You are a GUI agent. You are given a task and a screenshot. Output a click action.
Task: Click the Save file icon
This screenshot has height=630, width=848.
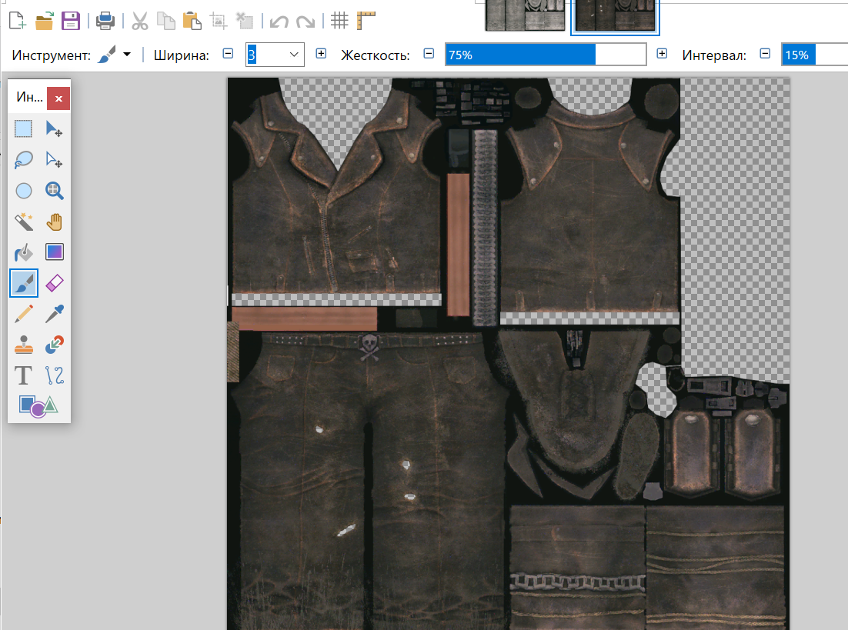tap(71, 21)
